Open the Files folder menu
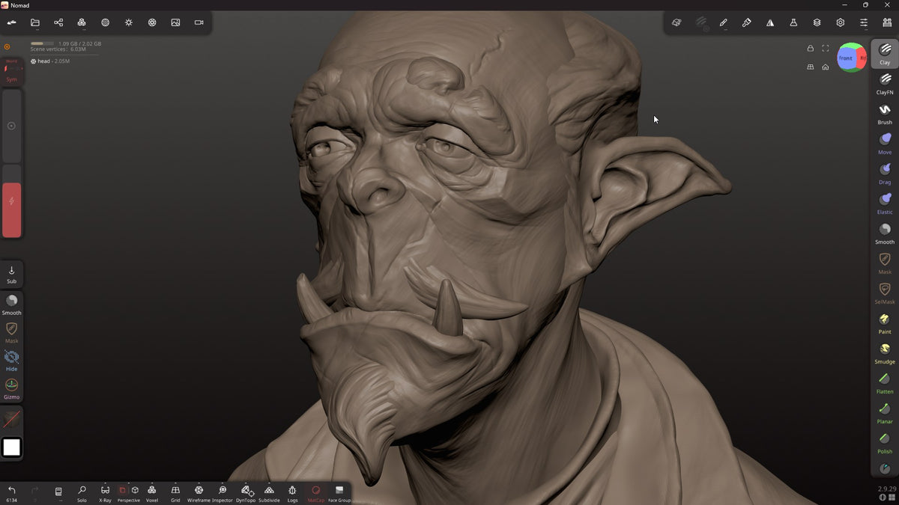The width and height of the screenshot is (899, 505). [34, 22]
